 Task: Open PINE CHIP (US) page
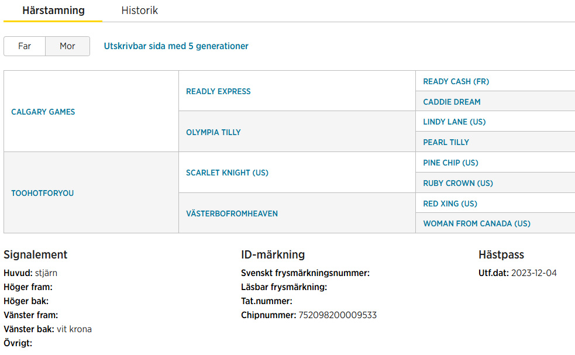coord(450,163)
